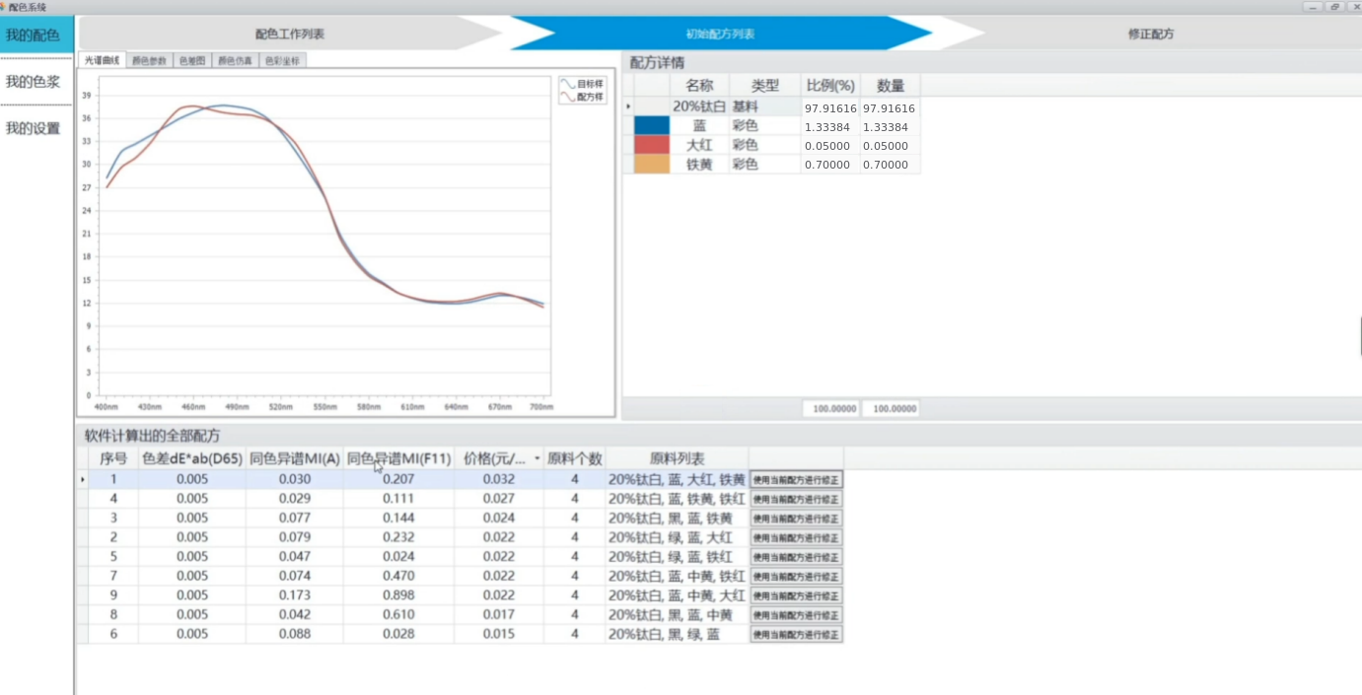Screen dimensions: 1362x695
Task: Go to the 配色工作列表 step
Action: click(x=290, y=34)
